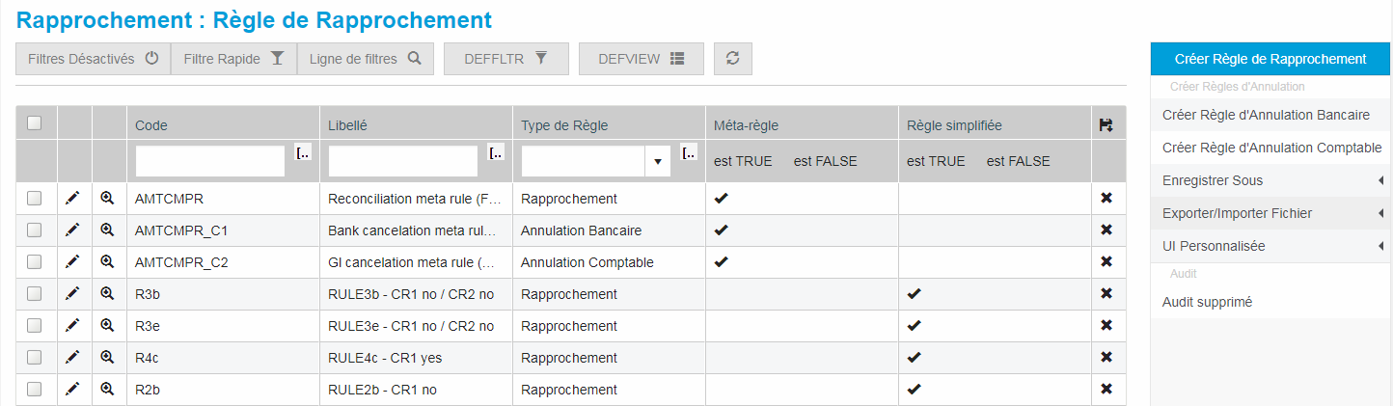The image size is (1393, 406).
Task: Open Créer Règle d'Annulation Bancaire
Action: tap(1266, 115)
